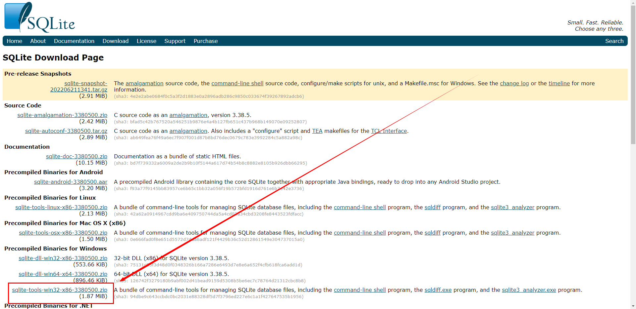Viewport: 636px width, 309px height.
Task: Open the Download menu item
Action: pos(116,41)
